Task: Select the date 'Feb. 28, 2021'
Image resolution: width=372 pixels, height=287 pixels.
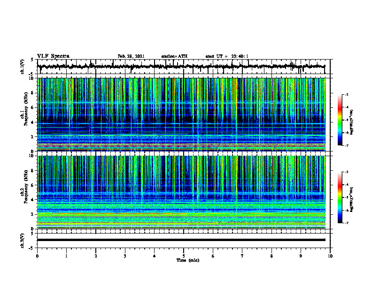Action: (x=131, y=56)
